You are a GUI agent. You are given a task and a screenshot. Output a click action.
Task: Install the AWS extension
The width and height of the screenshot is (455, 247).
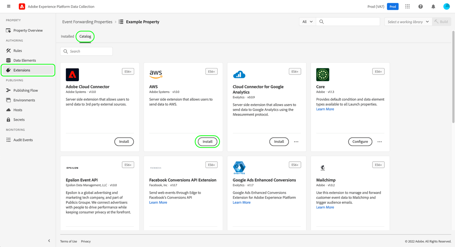tap(207, 141)
